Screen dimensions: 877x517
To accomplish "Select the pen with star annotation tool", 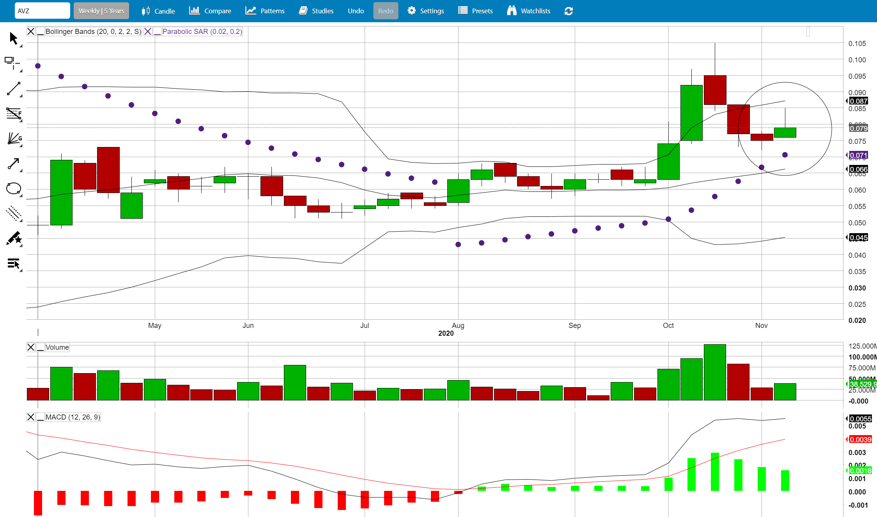I will coord(14,239).
